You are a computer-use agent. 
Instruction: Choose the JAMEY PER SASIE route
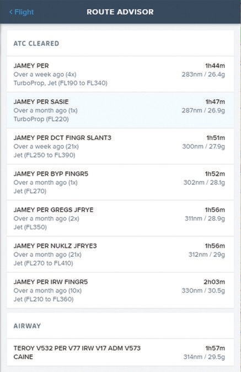[x=120, y=110]
